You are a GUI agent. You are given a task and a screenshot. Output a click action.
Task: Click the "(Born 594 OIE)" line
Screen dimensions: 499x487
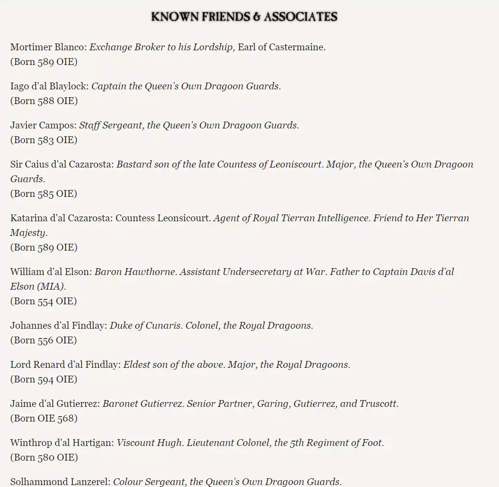click(x=44, y=380)
